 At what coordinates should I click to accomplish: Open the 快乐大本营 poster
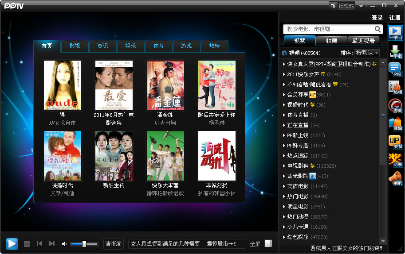pos(165,156)
